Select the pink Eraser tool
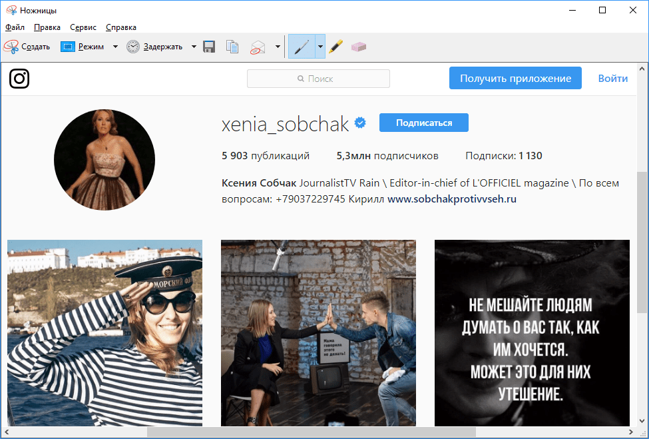Viewport: 649px width, 439px height. [358, 47]
